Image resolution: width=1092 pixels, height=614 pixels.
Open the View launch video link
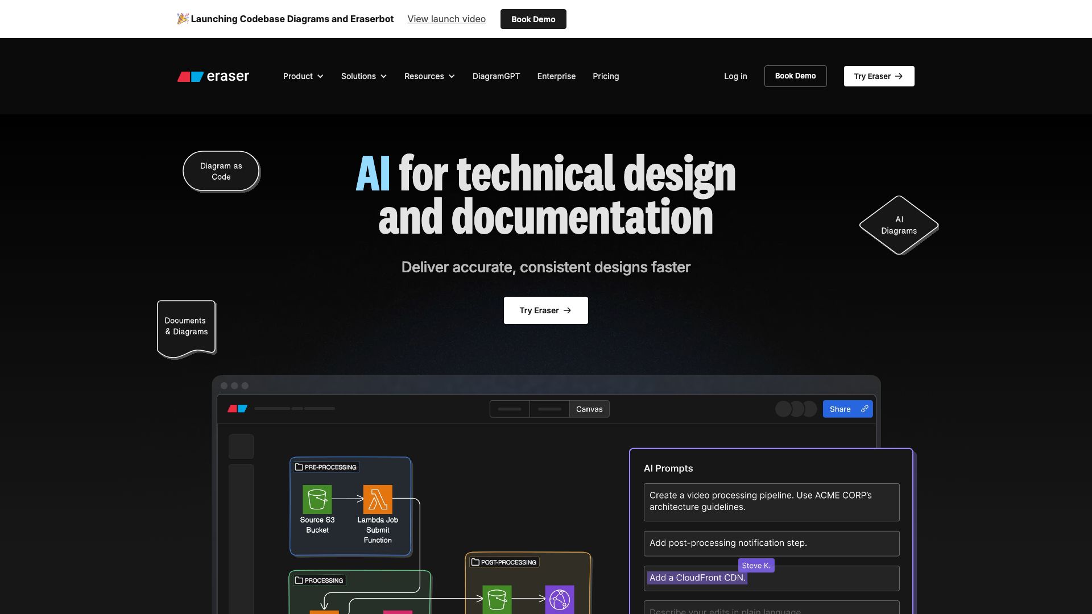point(446,19)
